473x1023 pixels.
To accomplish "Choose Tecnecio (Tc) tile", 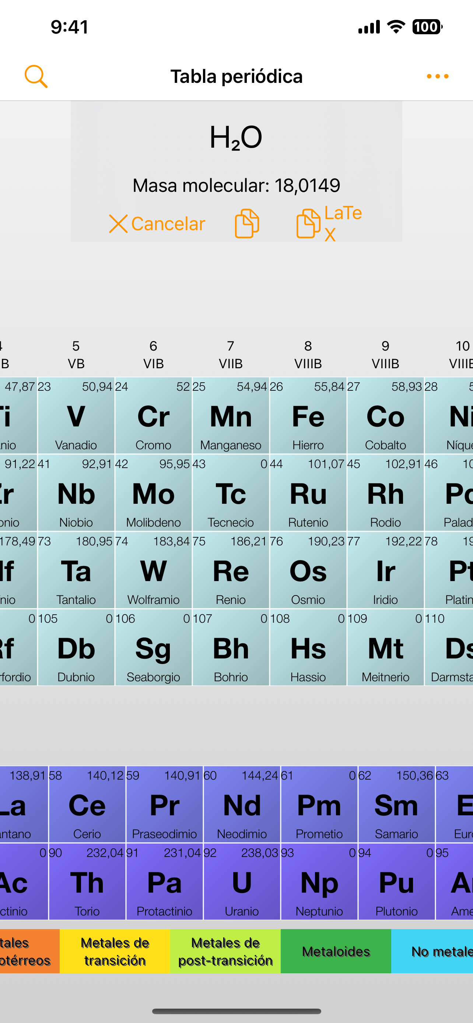I will (x=231, y=493).
